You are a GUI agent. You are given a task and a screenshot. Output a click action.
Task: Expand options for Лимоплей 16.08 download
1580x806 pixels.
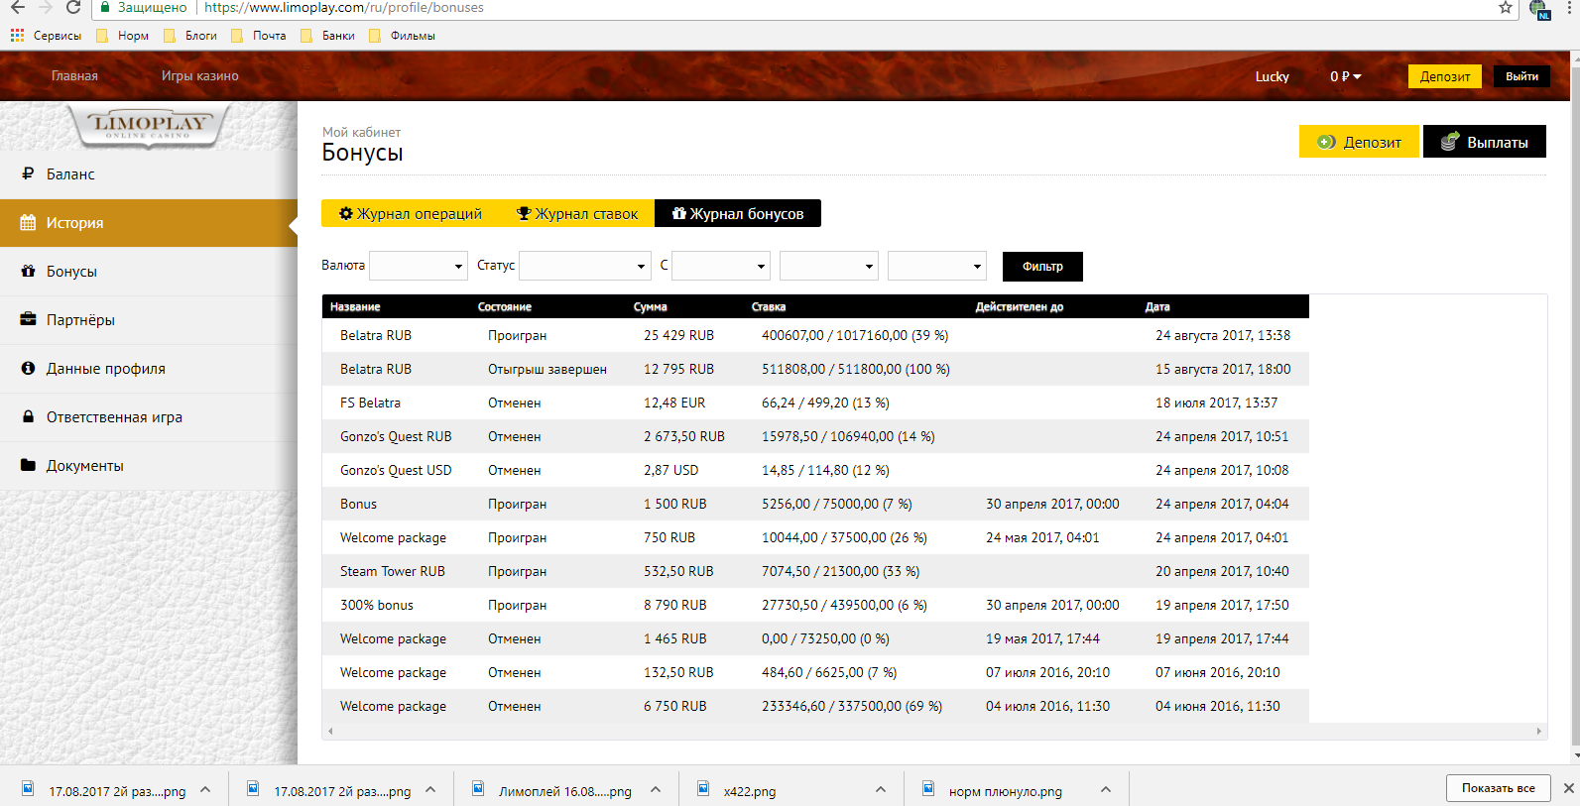[x=656, y=789]
